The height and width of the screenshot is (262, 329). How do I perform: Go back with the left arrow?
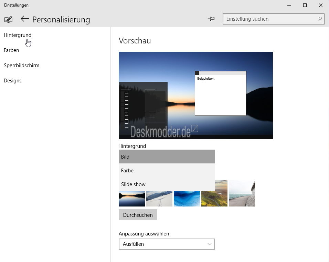click(24, 19)
